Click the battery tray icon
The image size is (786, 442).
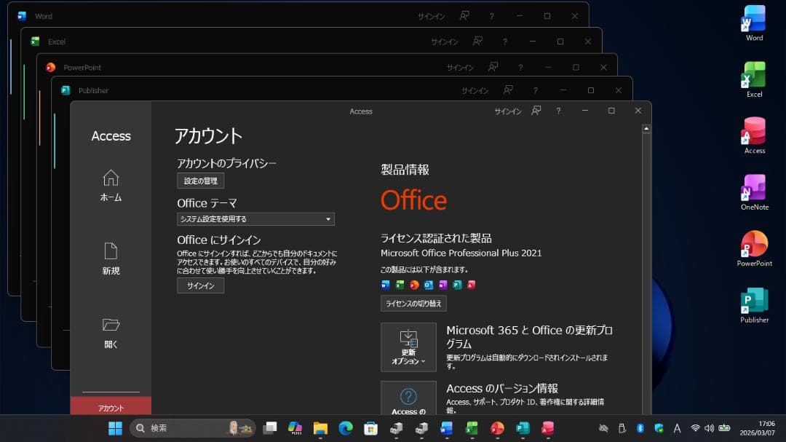tap(724, 428)
